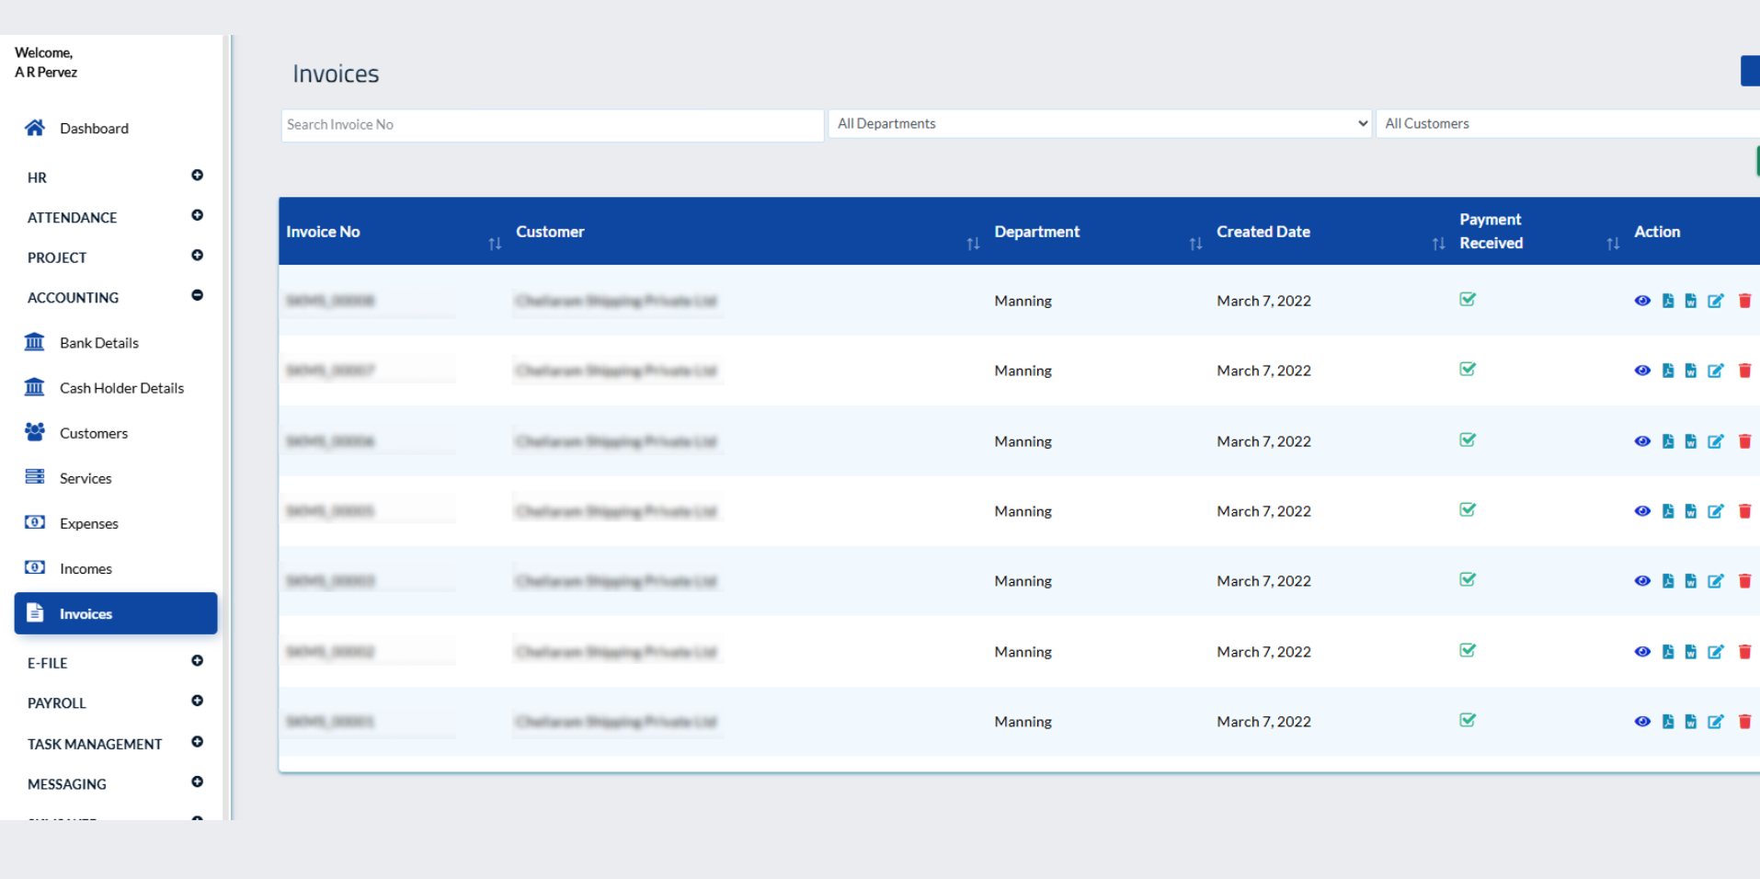Open the Customers menu item
Screen dimensions: 1760x879
pyautogui.click(x=94, y=433)
